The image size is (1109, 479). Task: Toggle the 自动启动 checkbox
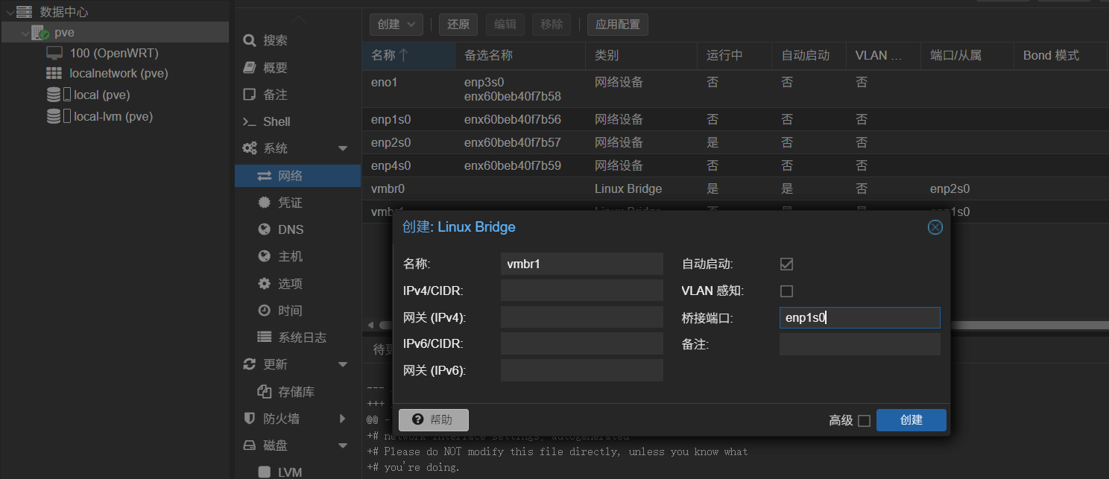click(786, 264)
